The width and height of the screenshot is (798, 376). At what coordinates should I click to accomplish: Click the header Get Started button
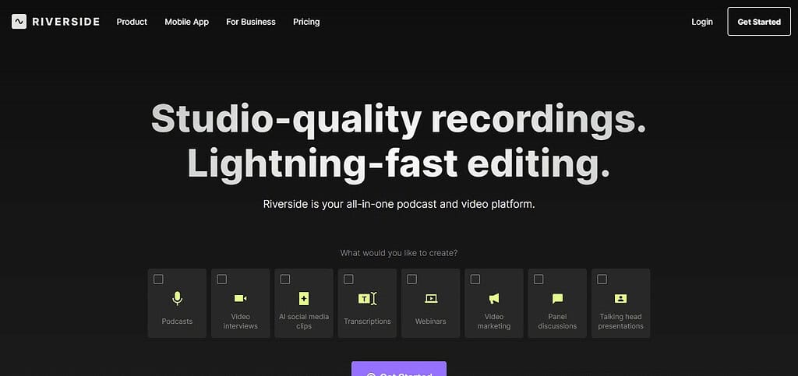(759, 21)
